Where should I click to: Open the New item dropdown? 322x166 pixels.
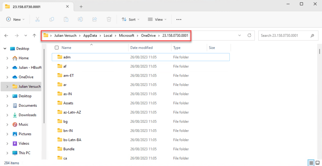(15, 19)
